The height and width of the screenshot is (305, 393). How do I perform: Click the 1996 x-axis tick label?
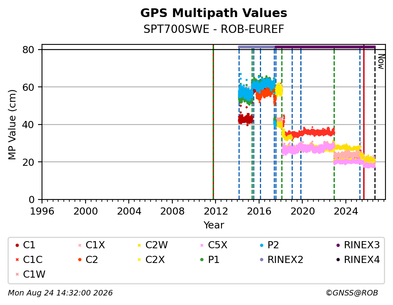(x=42, y=211)
